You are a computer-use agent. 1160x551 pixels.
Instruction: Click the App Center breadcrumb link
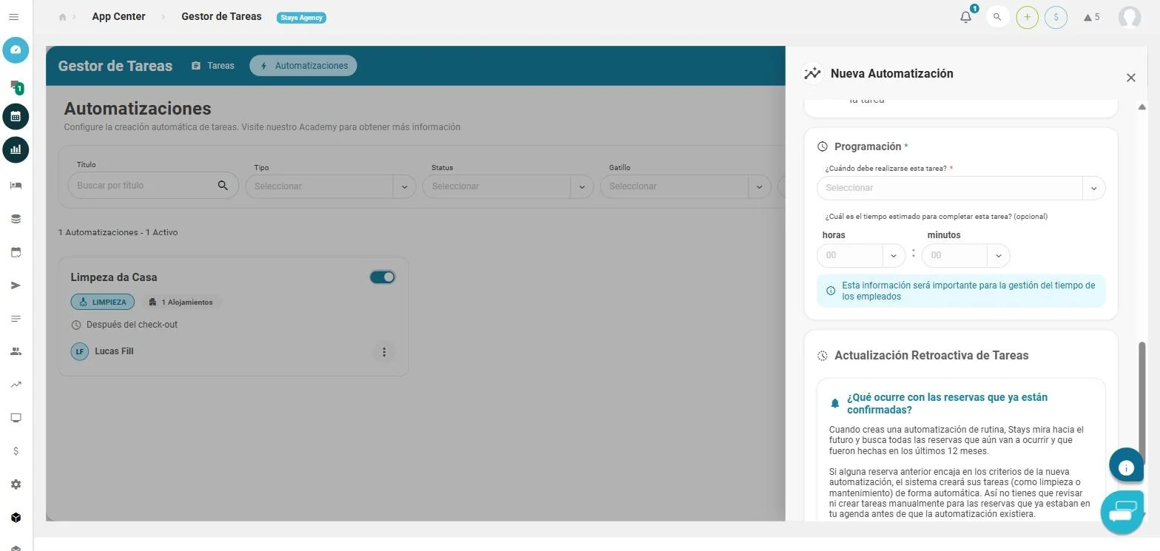click(118, 16)
